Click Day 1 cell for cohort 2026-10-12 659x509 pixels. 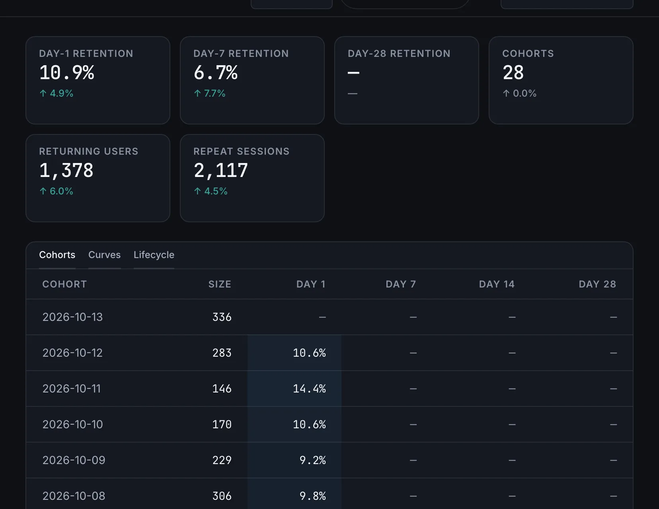click(x=294, y=353)
